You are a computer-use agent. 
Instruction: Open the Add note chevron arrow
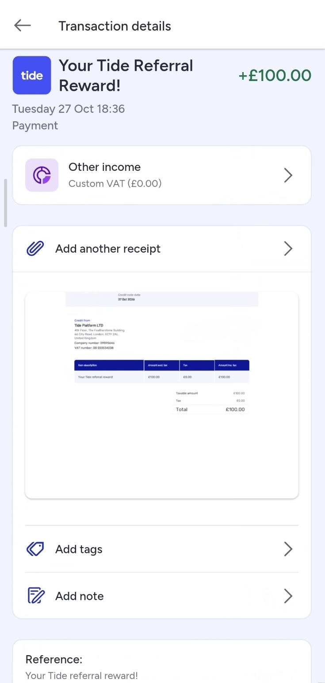pyautogui.click(x=288, y=596)
